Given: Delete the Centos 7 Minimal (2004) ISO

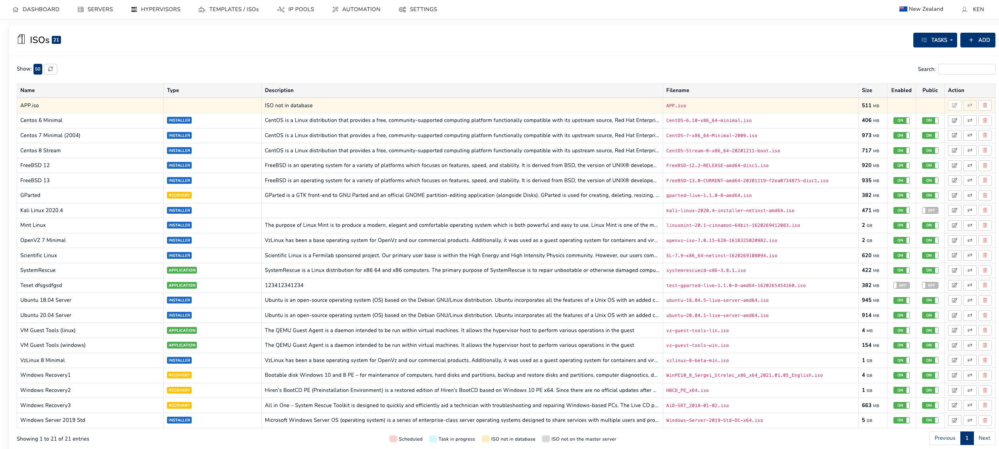Looking at the screenshot, I should point(985,136).
